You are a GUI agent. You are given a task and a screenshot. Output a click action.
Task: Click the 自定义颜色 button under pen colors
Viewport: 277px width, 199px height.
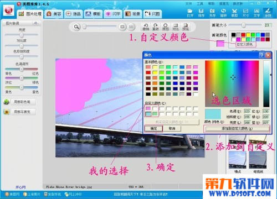tap(245, 44)
